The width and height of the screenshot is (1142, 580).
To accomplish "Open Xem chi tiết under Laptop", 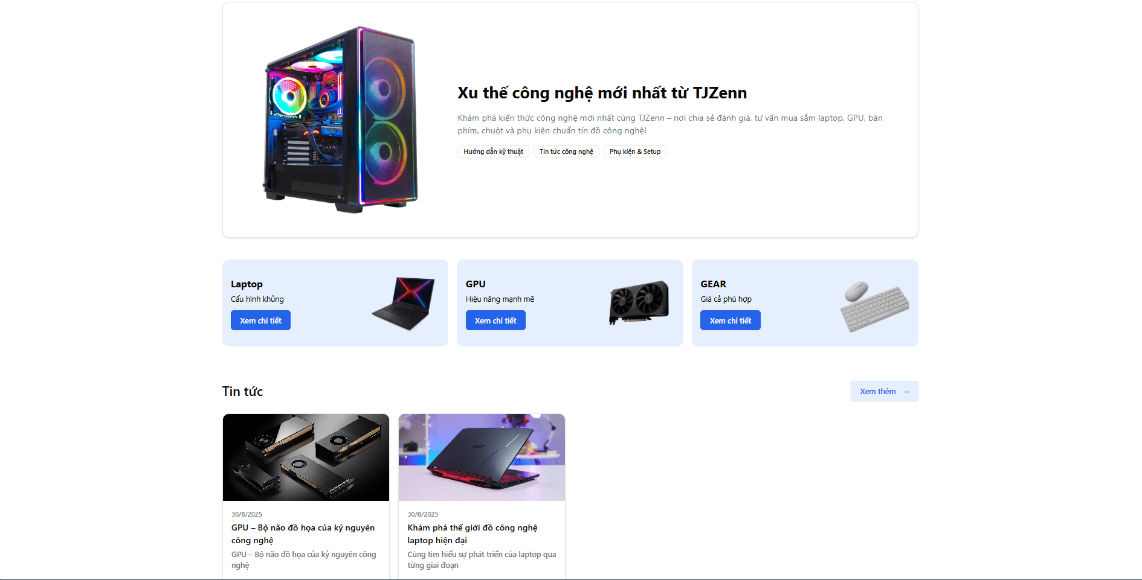I will 260,320.
